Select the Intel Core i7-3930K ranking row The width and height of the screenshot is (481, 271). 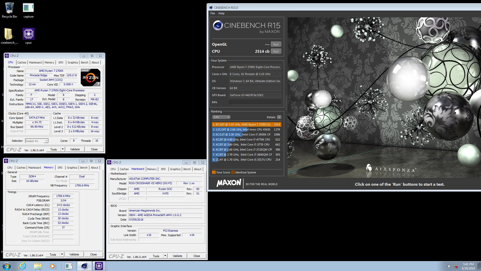[x=247, y=134]
